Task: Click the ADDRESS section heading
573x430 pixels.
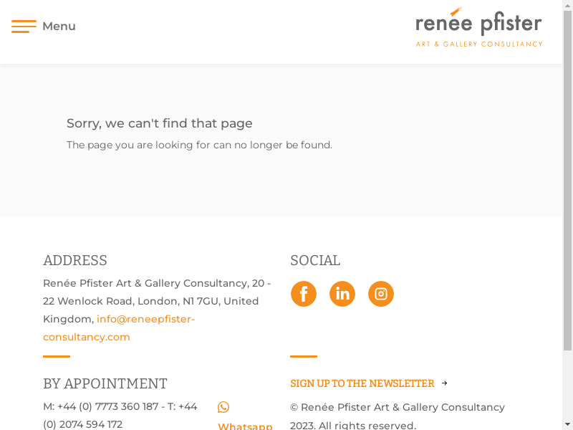Action: (75, 260)
